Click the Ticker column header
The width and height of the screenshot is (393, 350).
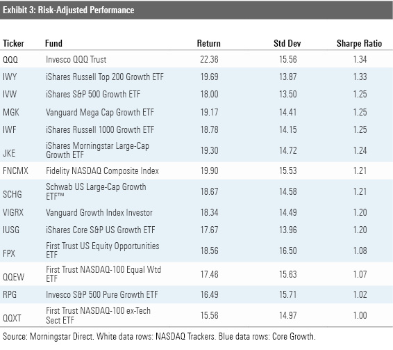13,43
